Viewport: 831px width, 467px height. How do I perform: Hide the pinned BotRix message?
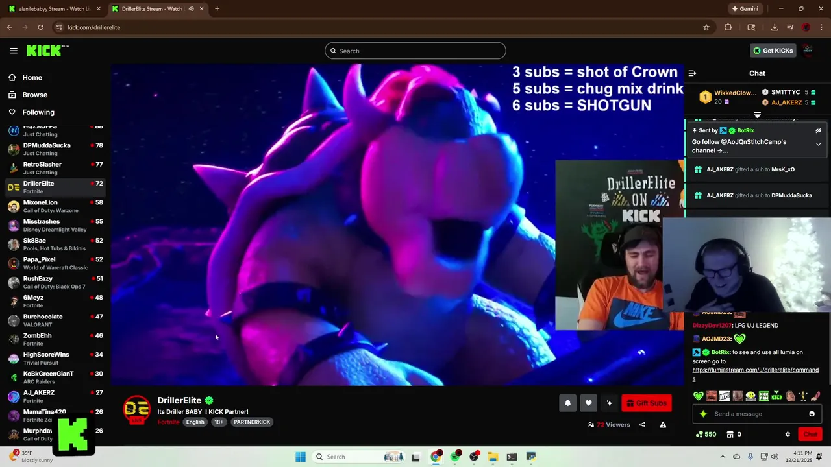pos(818,130)
